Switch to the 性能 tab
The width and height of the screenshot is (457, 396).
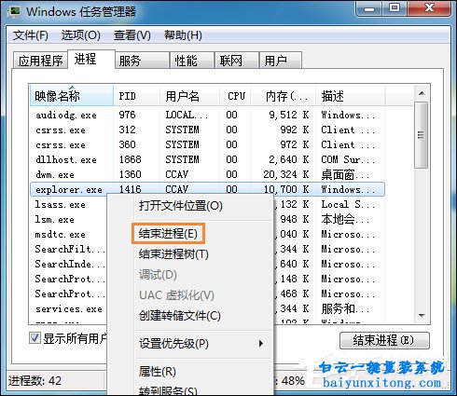[x=192, y=61]
